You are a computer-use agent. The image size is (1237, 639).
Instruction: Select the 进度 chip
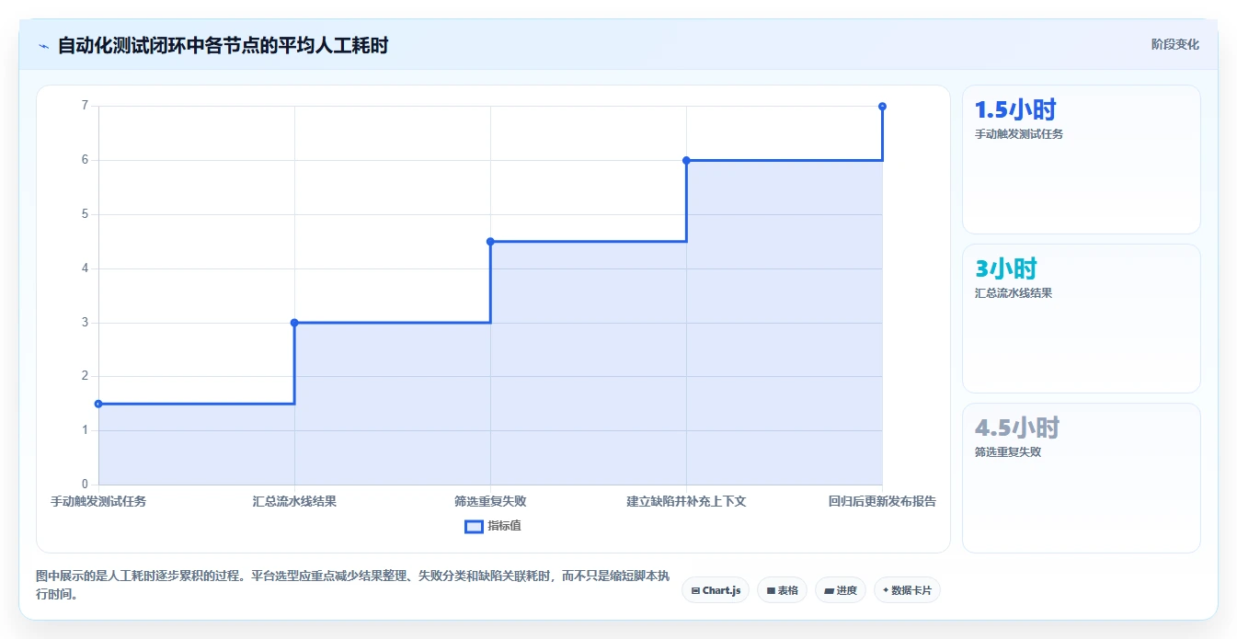pyautogui.click(x=841, y=590)
